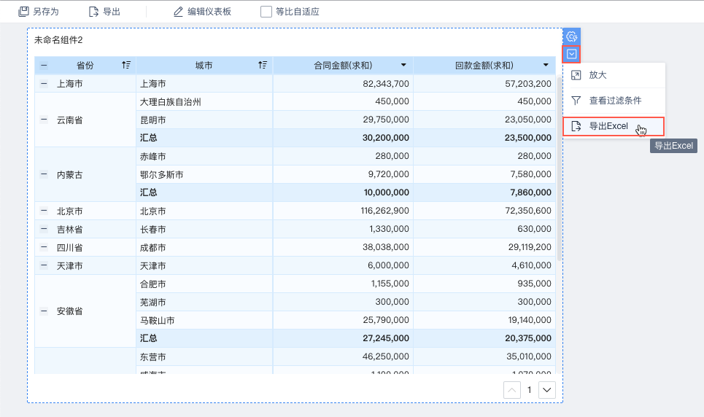
Task: Collapse the 安徽省 group
Action: coord(44,311)
